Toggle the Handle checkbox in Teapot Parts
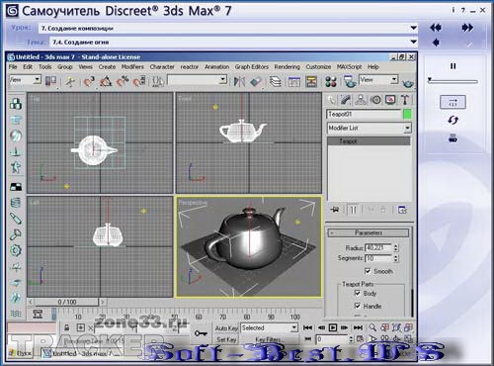The image size is (494, 366). coord(358,306)
